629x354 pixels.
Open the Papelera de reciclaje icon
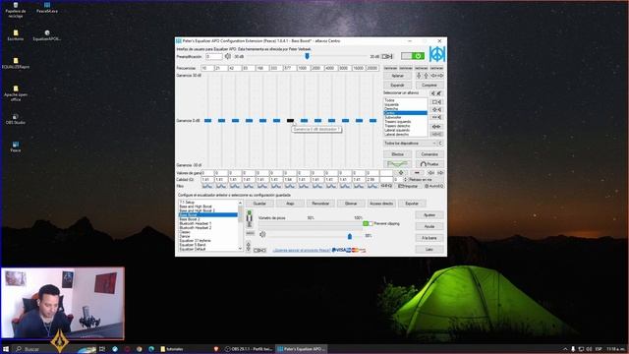pos(16,10)
